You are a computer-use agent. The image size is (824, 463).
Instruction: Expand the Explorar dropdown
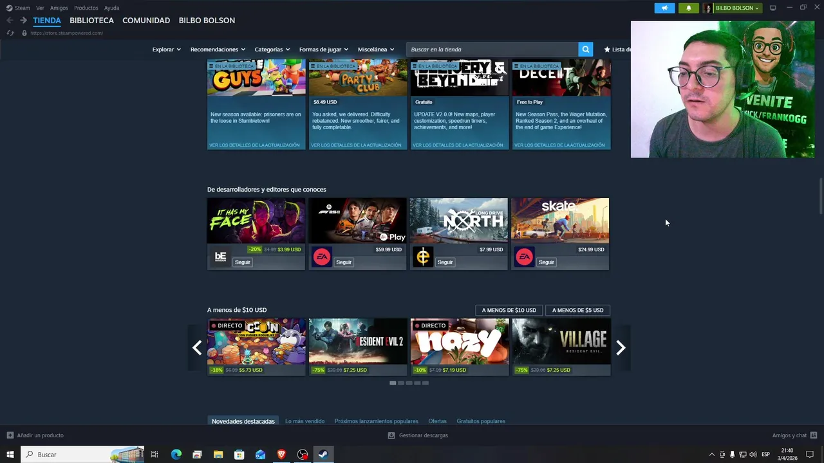(166, 50)
